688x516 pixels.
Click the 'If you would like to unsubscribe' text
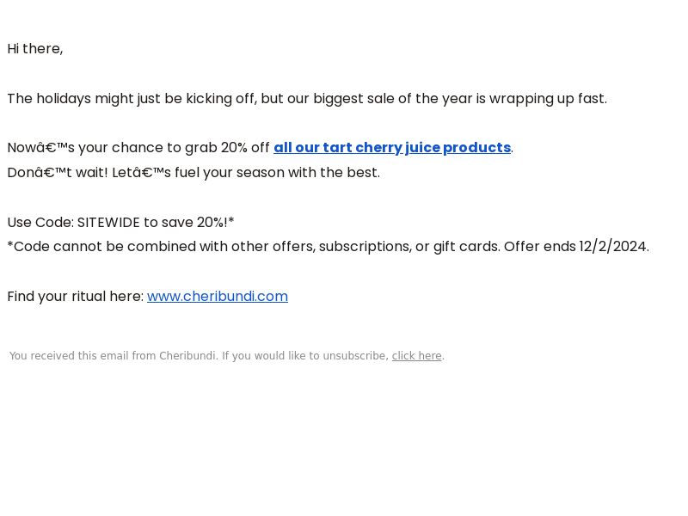(x=305, y=356)
